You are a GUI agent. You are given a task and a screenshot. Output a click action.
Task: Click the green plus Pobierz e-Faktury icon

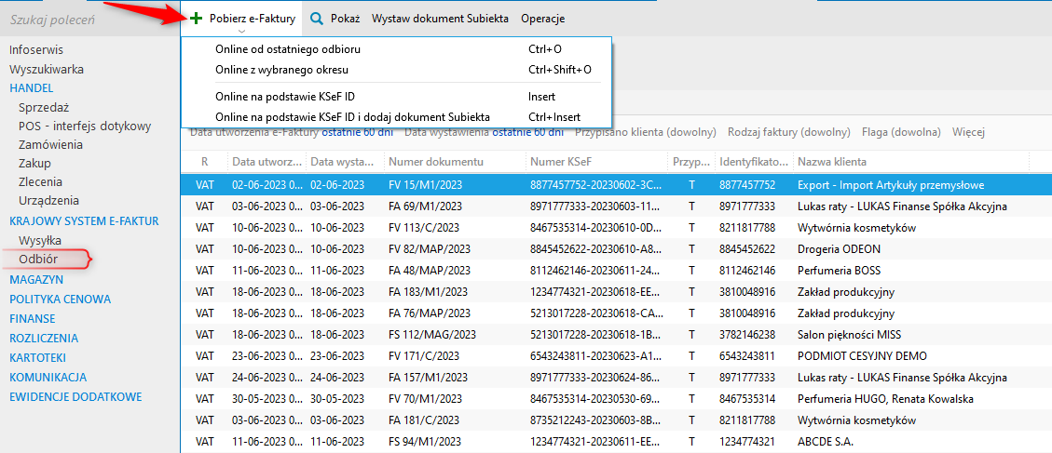(196, 19)
